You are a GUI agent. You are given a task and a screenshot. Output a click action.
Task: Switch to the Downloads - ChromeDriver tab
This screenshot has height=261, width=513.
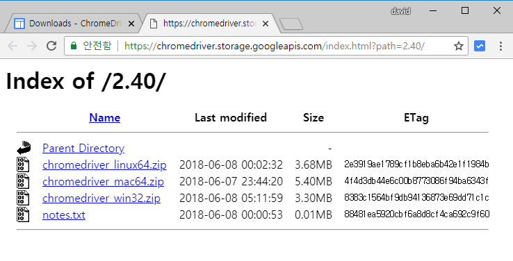[73, 24]
